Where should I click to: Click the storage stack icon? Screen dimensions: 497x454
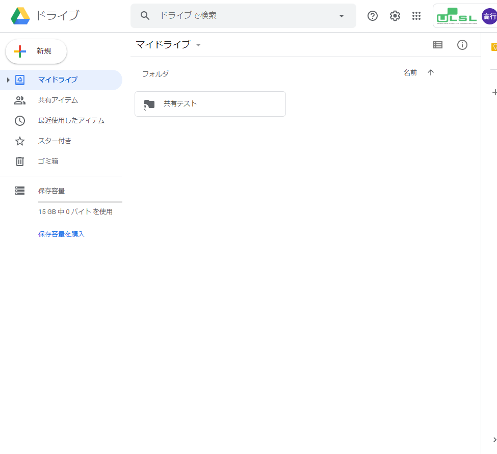(x=20, y=191)
